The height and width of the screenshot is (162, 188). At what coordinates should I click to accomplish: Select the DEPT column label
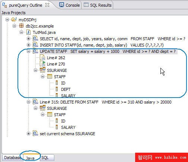pos(66,89)
